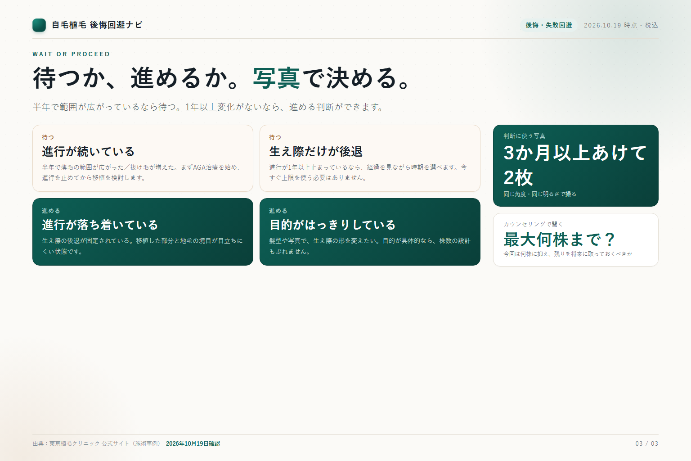Click the page indicator 03 / 03

[647, 443]
